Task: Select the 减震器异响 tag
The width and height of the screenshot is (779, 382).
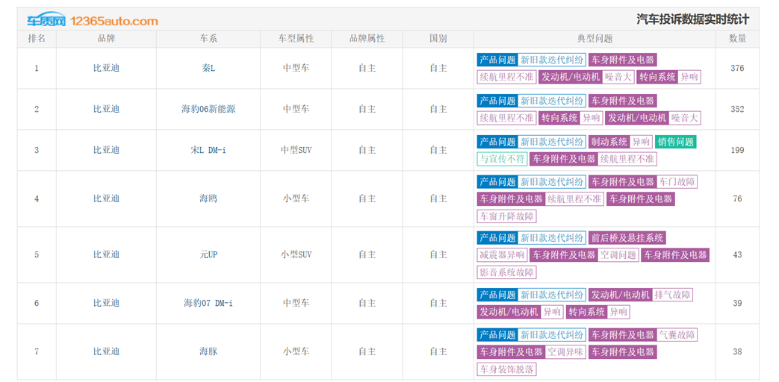Action: [x=502, y=255]
